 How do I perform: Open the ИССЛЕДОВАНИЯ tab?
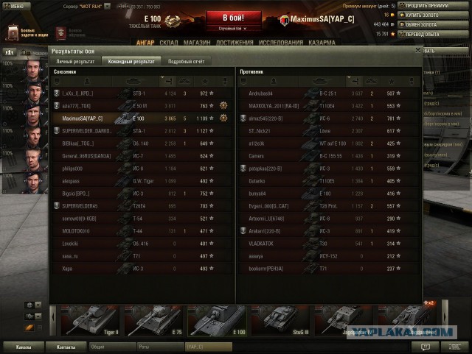click(280, 43)
